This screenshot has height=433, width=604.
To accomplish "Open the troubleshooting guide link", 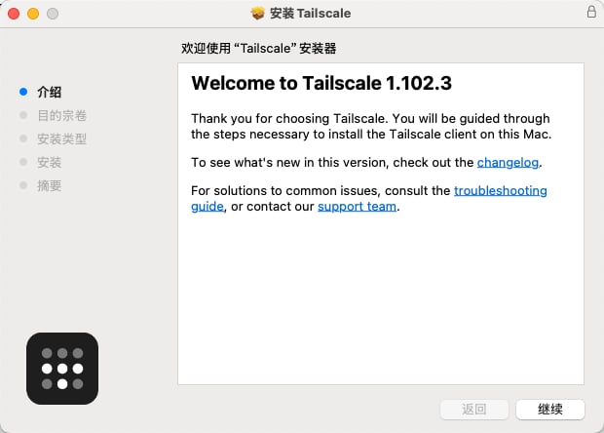I will click(x=501, y=190).
